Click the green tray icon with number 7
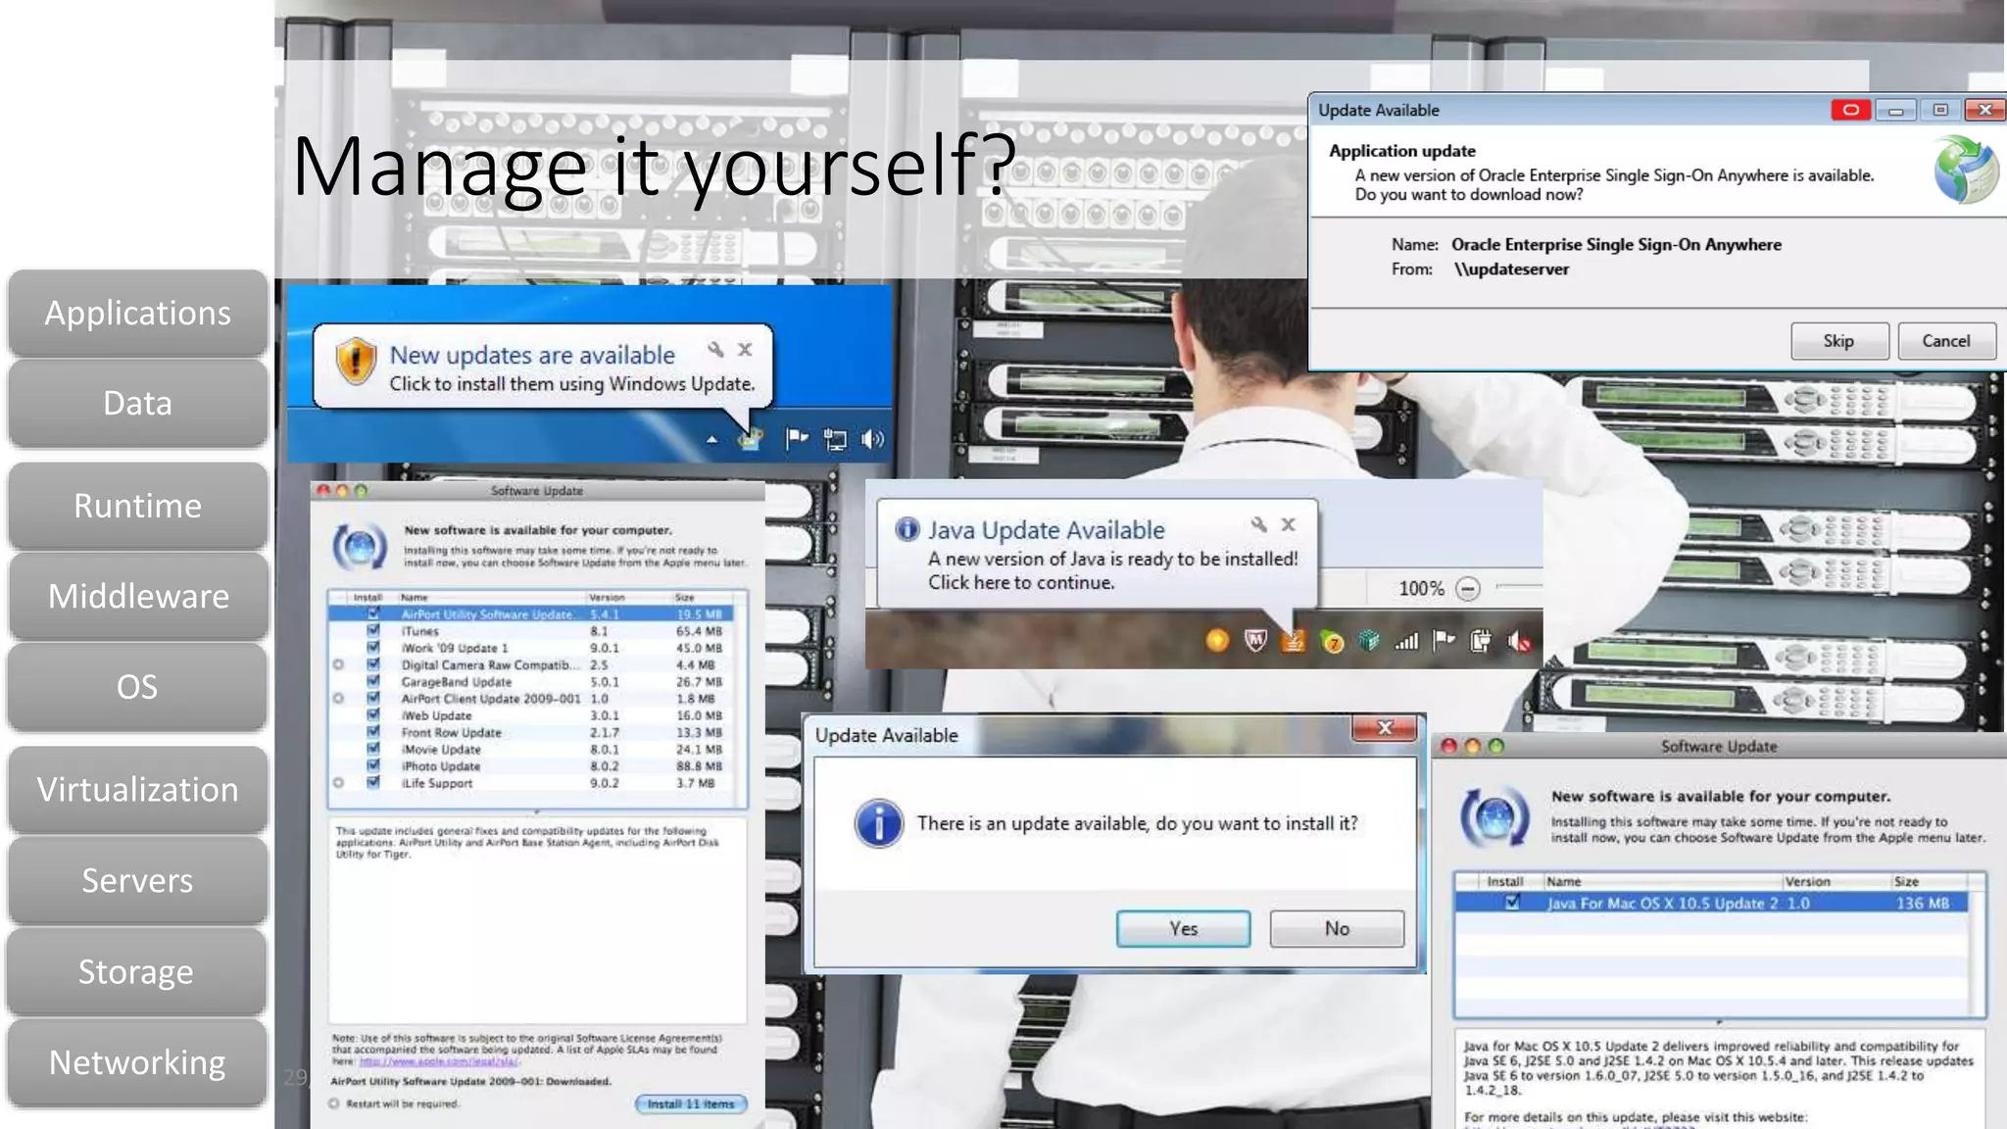2007x1129 pixels. click(1332, 642)
